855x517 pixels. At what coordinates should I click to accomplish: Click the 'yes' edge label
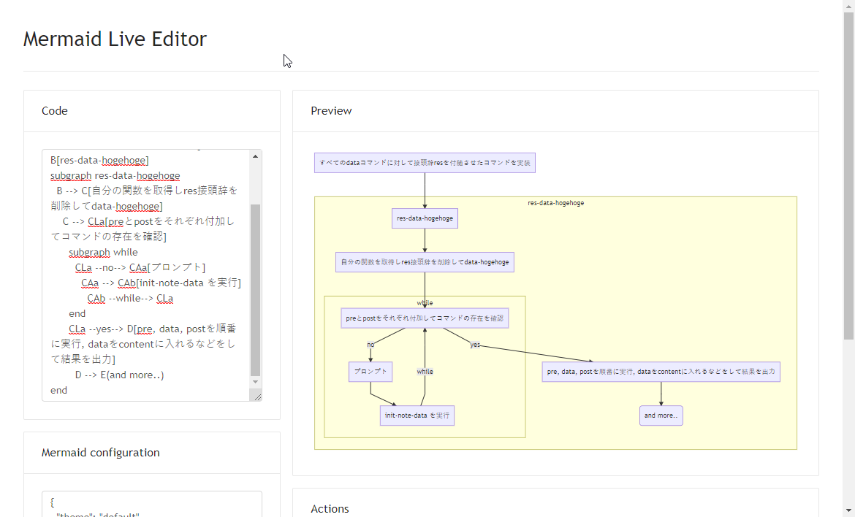475,345
